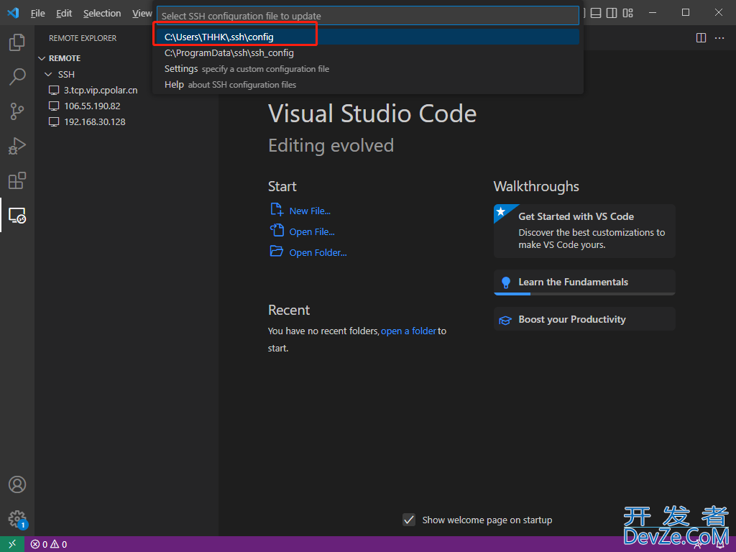This screenshot has width=736, height=552.
Task: Open the Manage gear icon
Action: (x=17, y=519)
